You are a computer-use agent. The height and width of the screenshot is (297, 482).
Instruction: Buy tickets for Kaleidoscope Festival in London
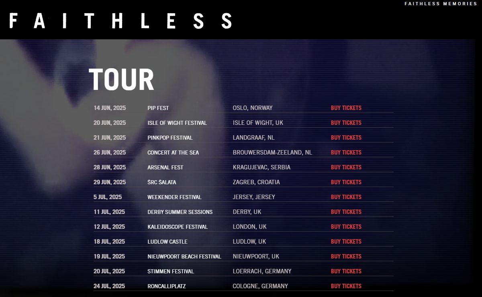(x=346, y=227)
